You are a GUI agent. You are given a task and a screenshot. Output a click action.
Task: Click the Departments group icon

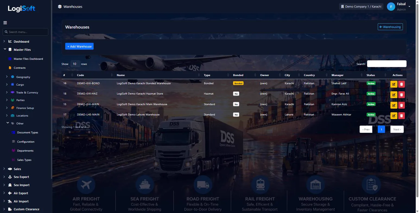tap(13, 151)
